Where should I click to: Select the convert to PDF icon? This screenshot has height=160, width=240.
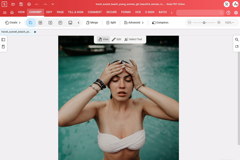click(x=30, y=23)
